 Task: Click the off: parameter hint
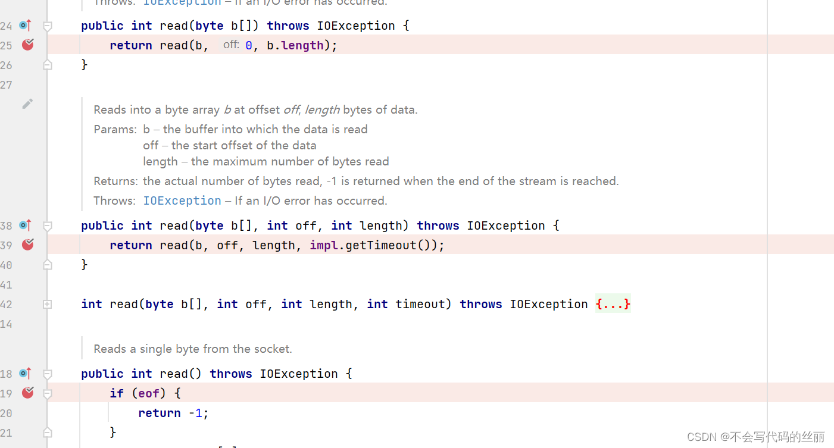coord(232,45)
